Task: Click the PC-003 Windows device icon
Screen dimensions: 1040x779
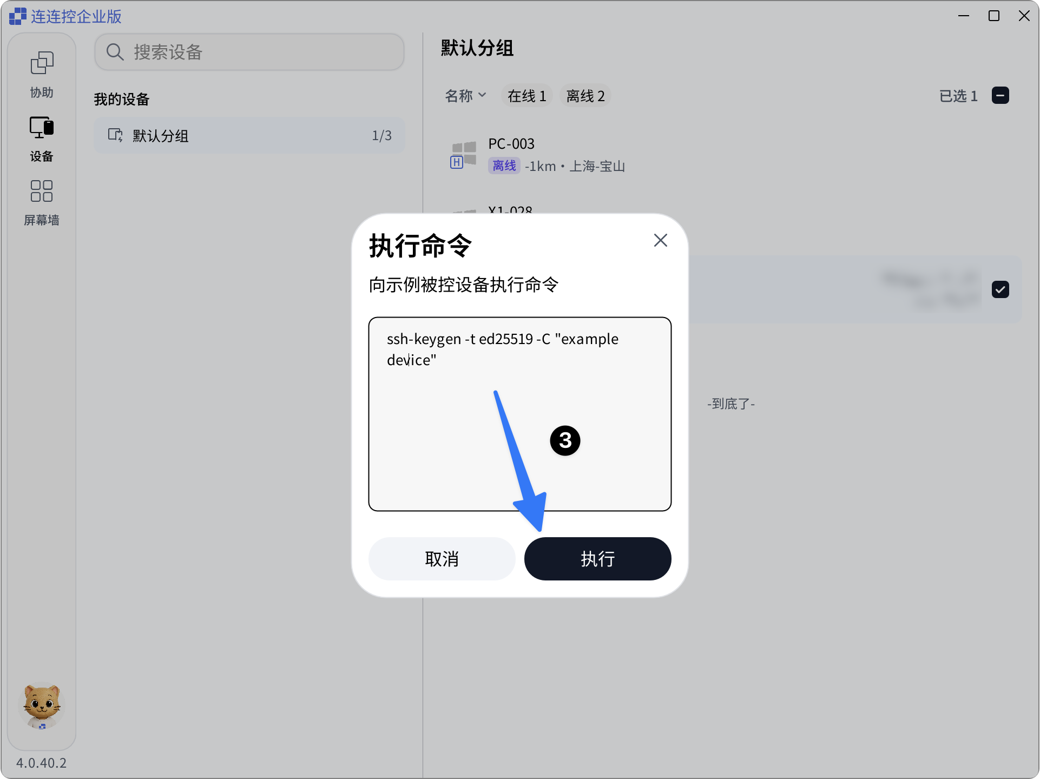Action: [464, 155]
